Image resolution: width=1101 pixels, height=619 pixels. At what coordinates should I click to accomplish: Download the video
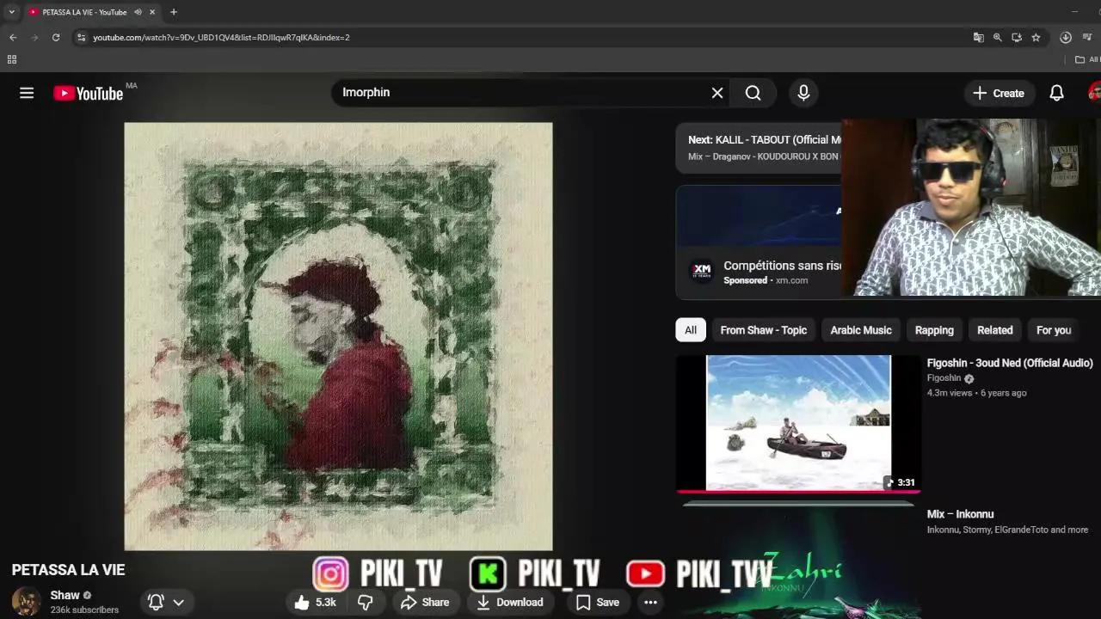coord(509,603)
